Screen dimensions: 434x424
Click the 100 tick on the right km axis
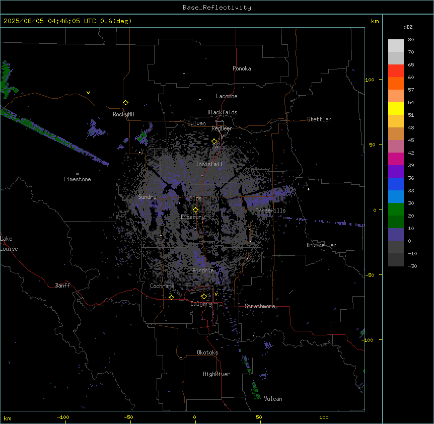[x=370, y=80]
